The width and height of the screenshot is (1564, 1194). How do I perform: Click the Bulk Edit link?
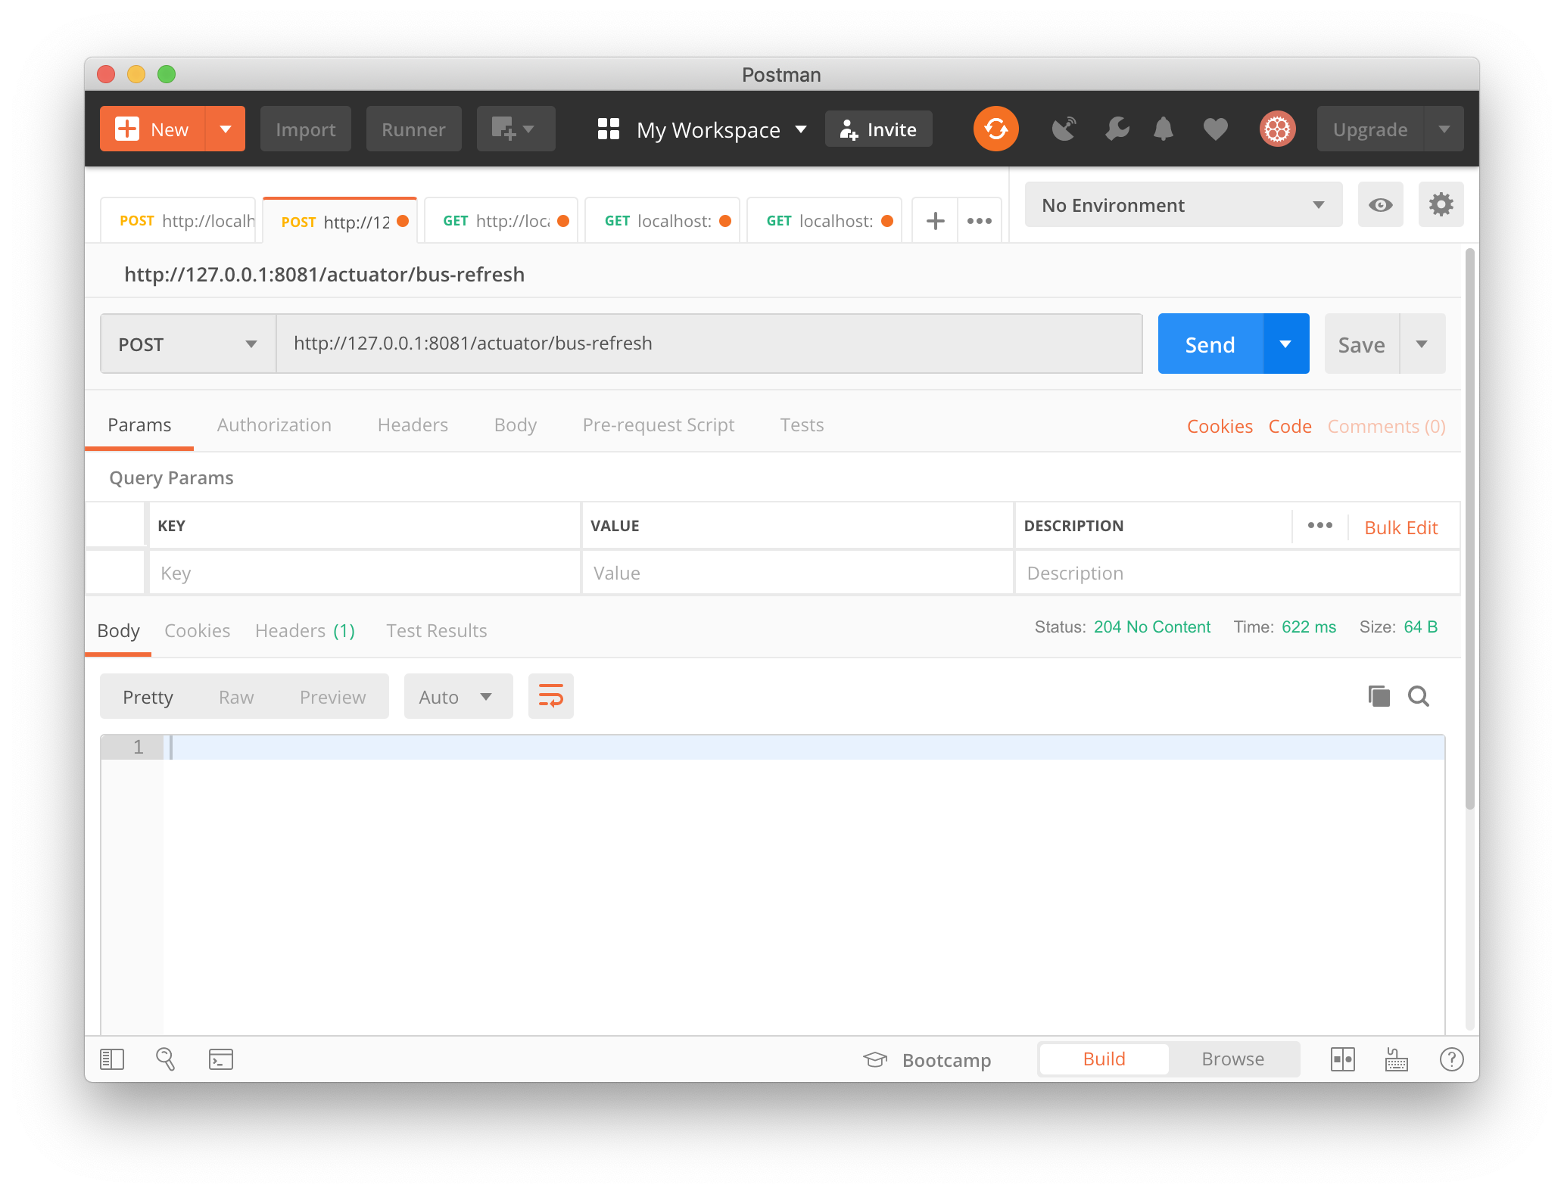pos(1400,527)
